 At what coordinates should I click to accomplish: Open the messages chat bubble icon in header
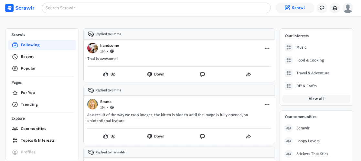(322, 8)
